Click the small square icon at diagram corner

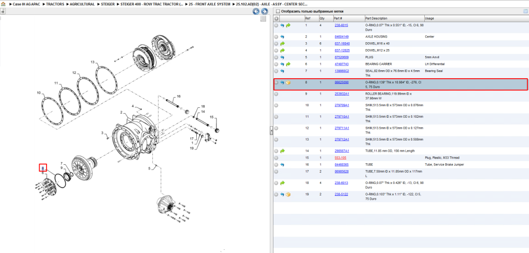263,19
